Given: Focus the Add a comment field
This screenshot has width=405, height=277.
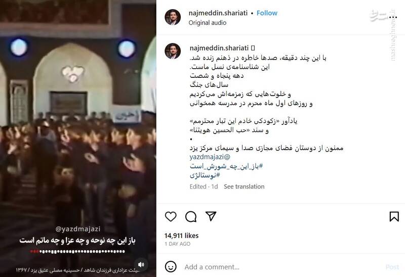Looking at the screenshot, I should 283,267.
